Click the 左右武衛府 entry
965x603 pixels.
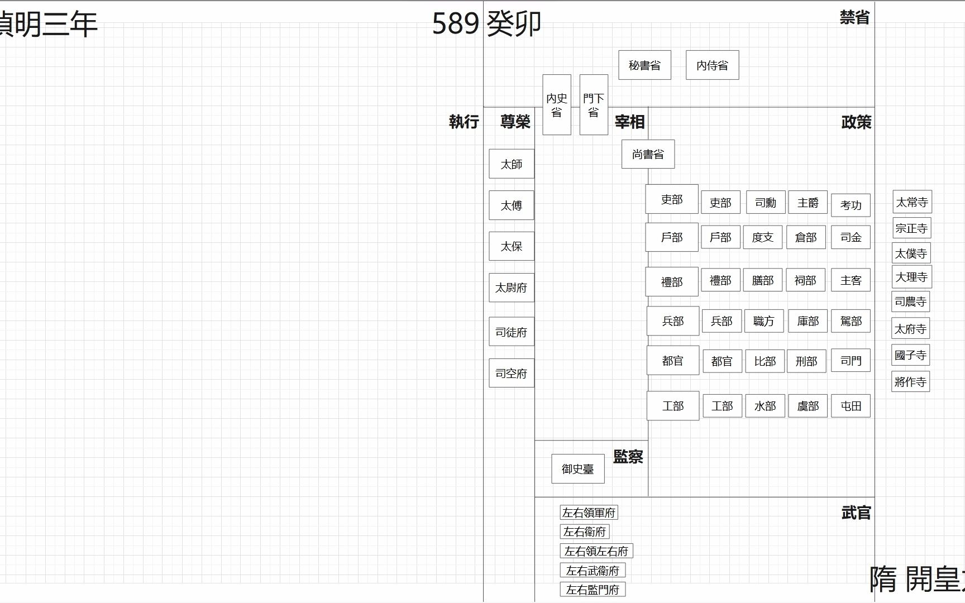[x=593, y=571]
